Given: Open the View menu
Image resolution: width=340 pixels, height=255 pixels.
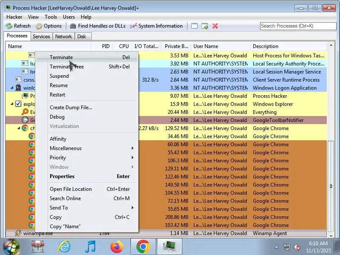Looking at the screenshot, I should coord(33,17).
